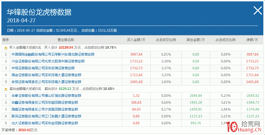This screenshot has width=265, height=135.
Task: Select net amount -1544.73
Action: point(252,103)
